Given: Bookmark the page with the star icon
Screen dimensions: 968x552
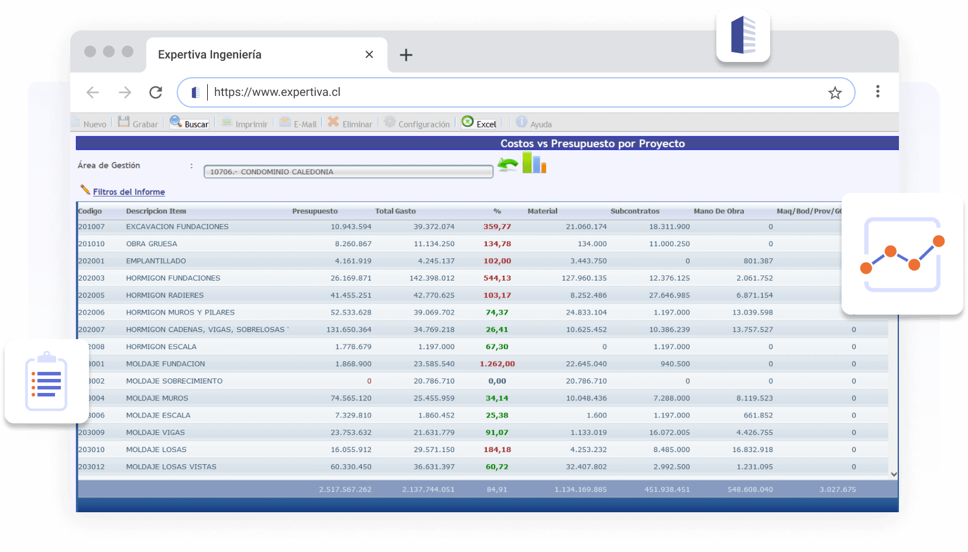Looking at the screenshot, I should point(835,93).
